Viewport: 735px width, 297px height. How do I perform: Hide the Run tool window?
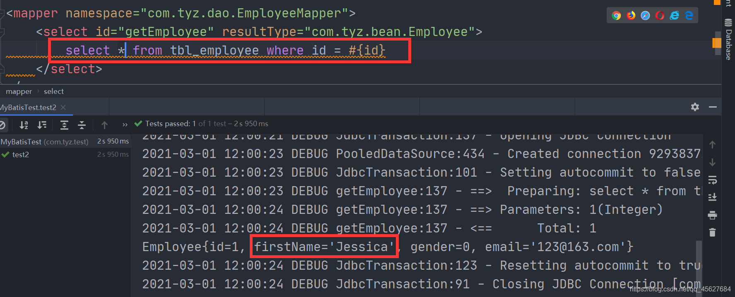713,107
